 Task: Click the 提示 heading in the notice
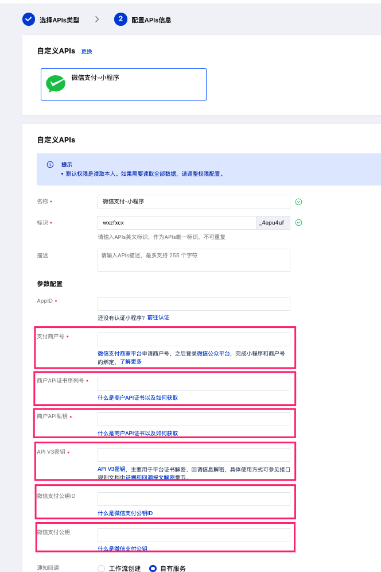(x=67, y=164)
